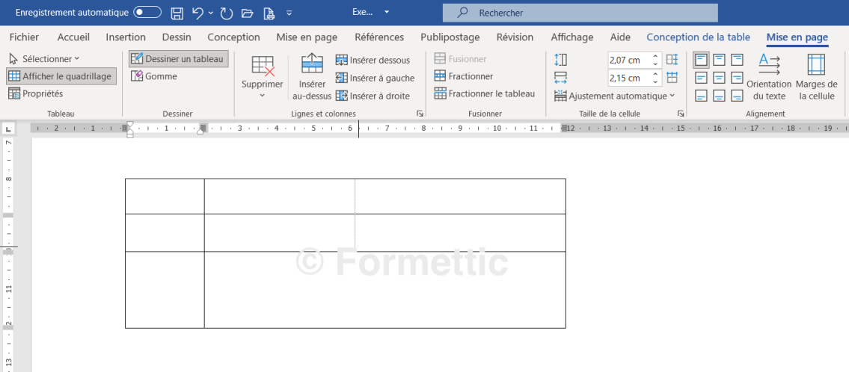Click the Rechercher search box
The image size is (849, 372).
click(580, 13)
